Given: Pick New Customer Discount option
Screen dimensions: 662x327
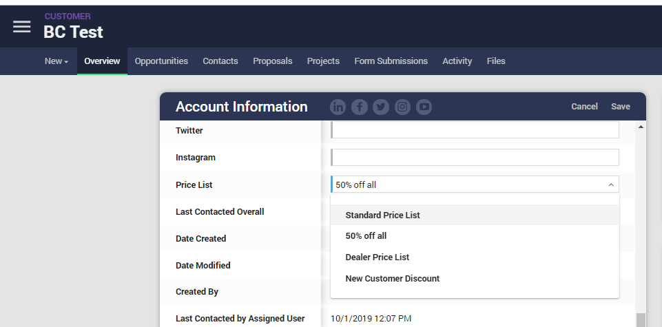Looking at the screenshot, I should coord(392,278).
